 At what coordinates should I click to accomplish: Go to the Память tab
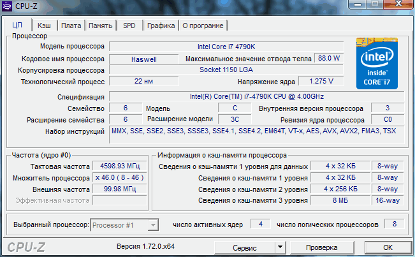point(100,26)
